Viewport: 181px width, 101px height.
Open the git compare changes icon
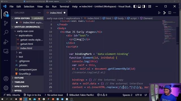[x=164, y=13]
